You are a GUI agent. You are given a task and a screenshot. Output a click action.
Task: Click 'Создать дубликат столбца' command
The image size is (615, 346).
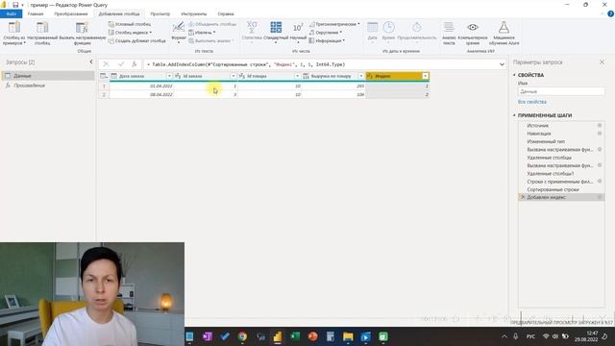click(136, 40)
